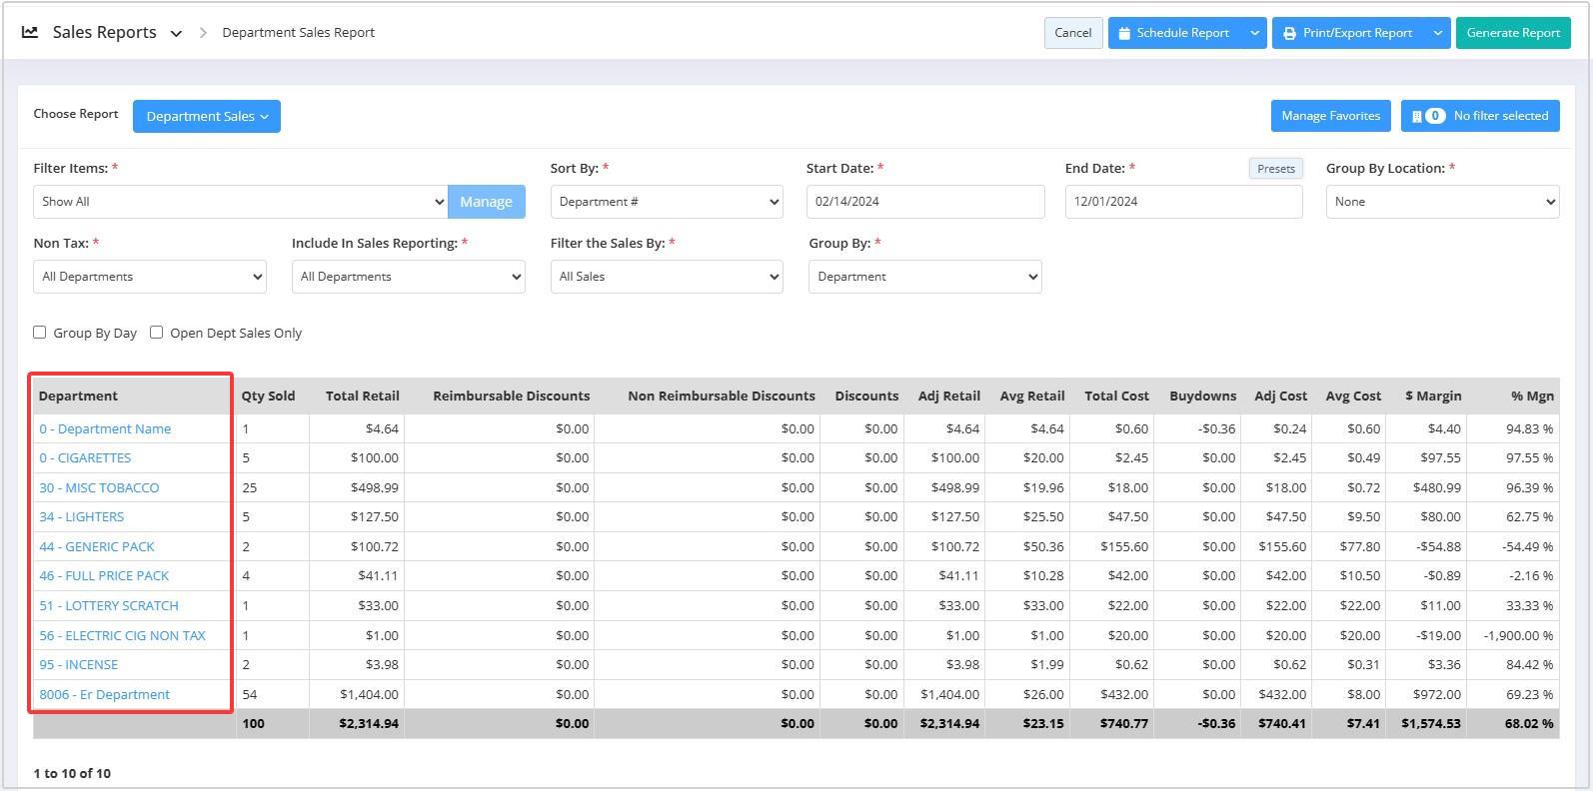
Task: Open the 95 - INCENSE link
Action: 79,664
